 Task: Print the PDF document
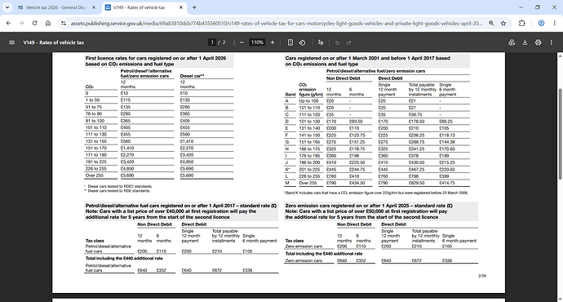pos(538,42)
